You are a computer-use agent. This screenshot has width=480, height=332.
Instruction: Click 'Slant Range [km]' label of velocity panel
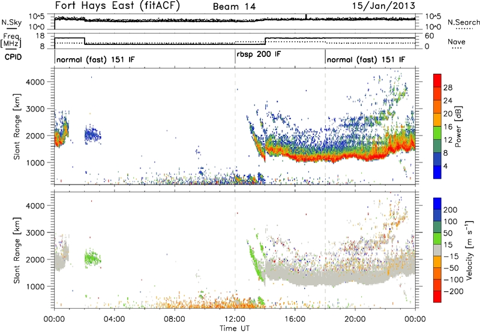17,250
